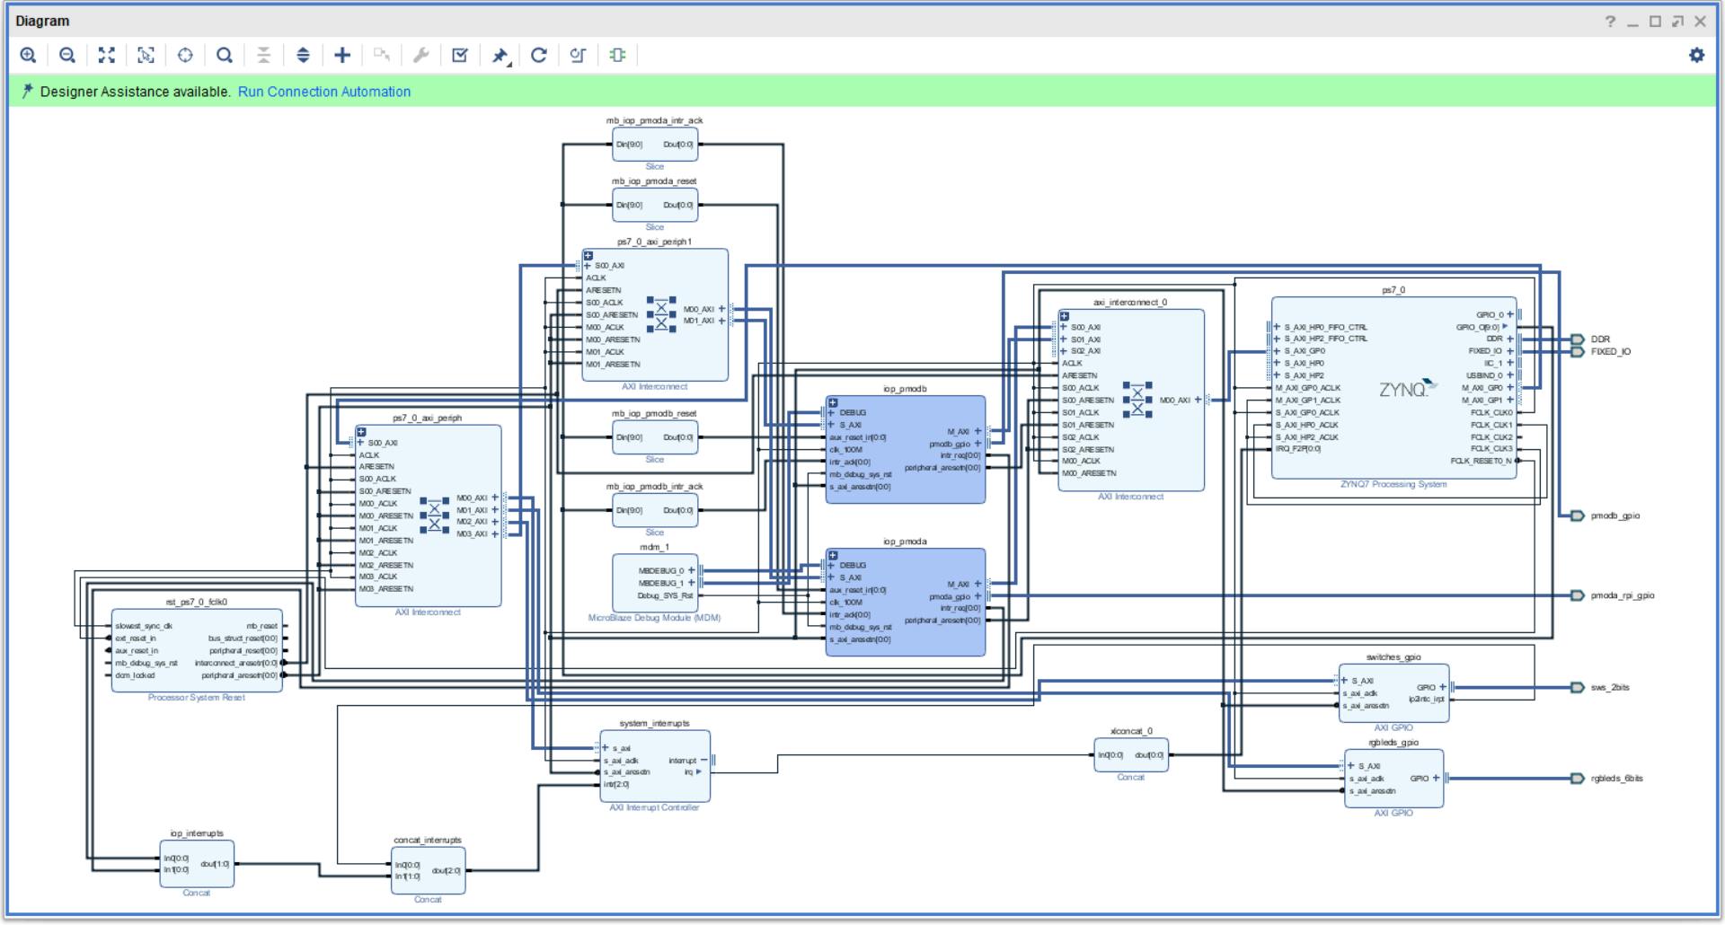Click the Diagram help question mark icon
1725x925 pixels.
point(1610,22)
